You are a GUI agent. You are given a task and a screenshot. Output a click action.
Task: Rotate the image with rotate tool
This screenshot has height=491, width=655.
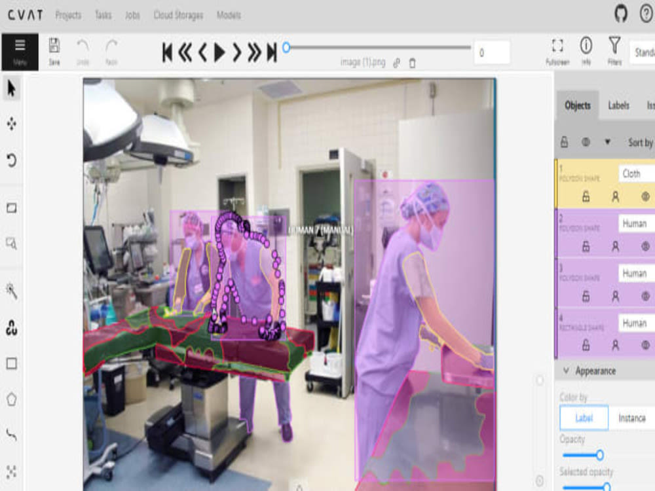coord(12,160)
